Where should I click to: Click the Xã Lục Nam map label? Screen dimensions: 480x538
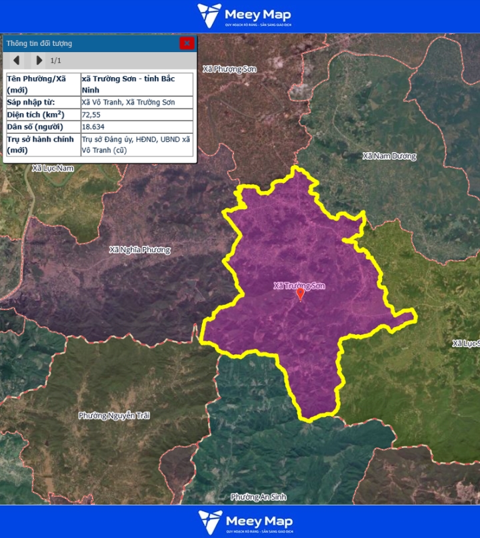pyautogui.click(x=53, y=168)
